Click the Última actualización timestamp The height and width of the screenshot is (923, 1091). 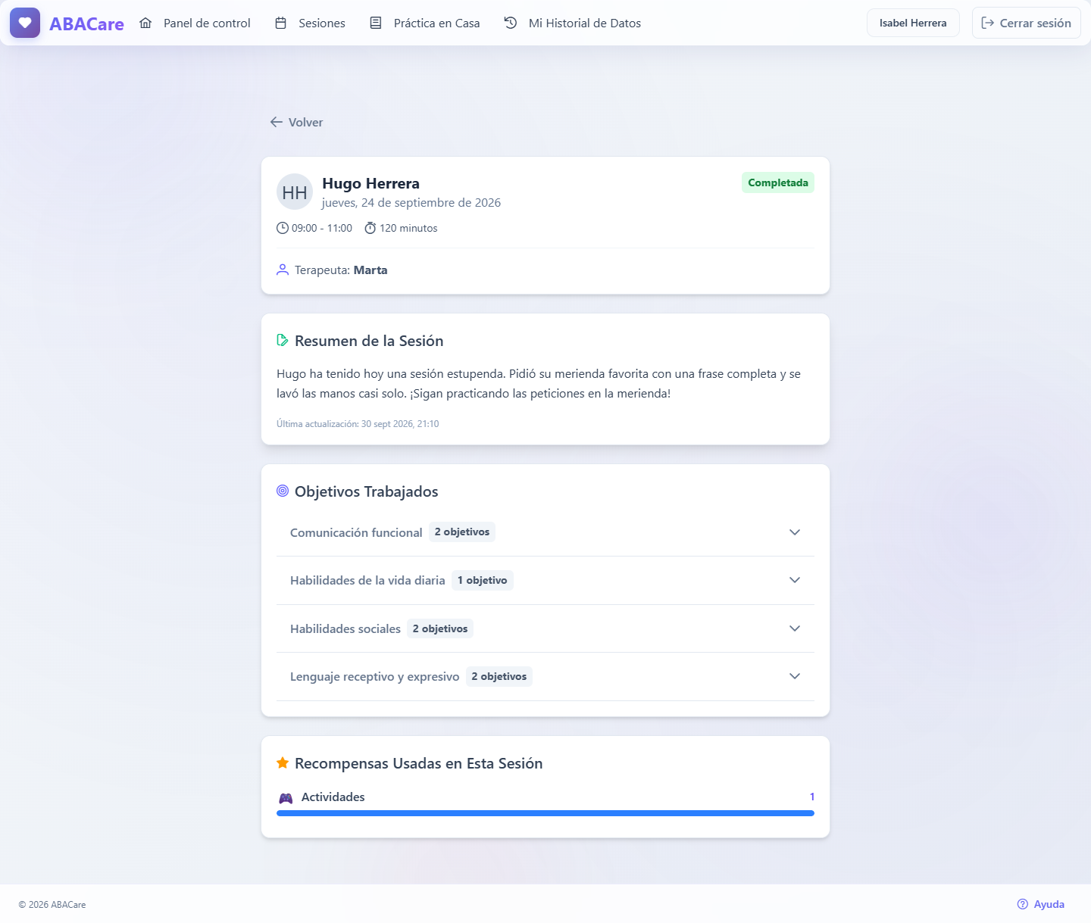[x=358, y=424]
